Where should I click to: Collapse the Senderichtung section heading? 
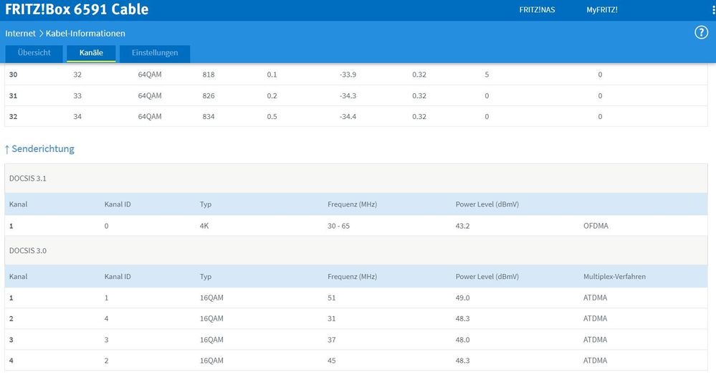(43, 149)
